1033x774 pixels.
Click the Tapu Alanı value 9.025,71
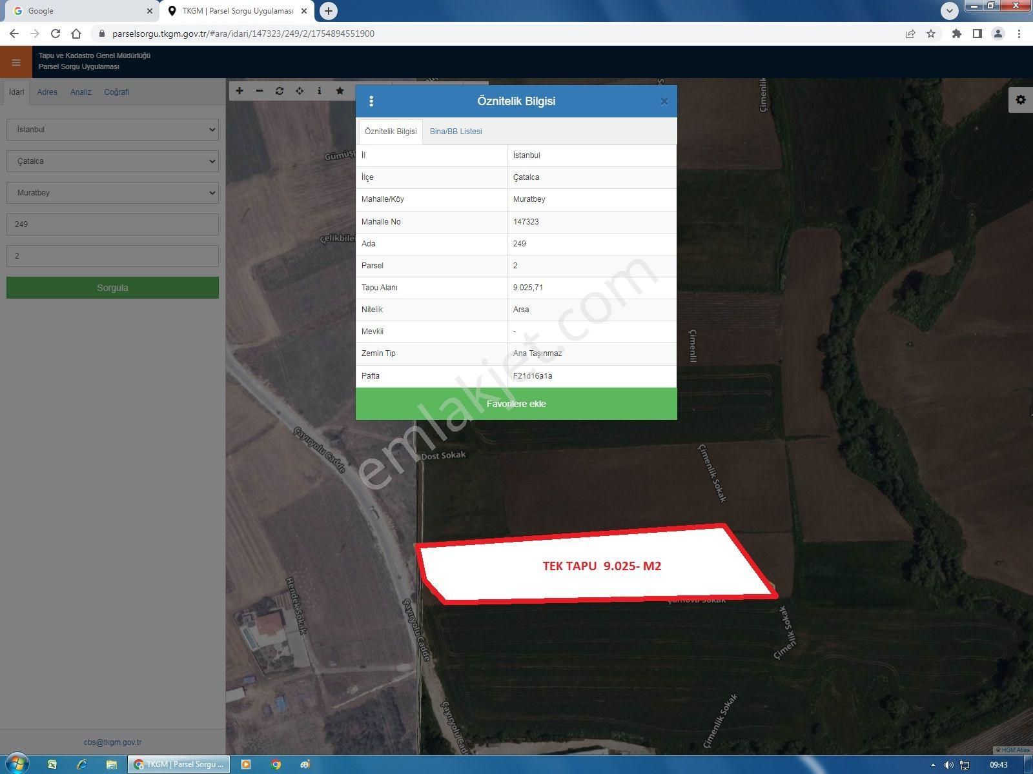tap(528, 288)
